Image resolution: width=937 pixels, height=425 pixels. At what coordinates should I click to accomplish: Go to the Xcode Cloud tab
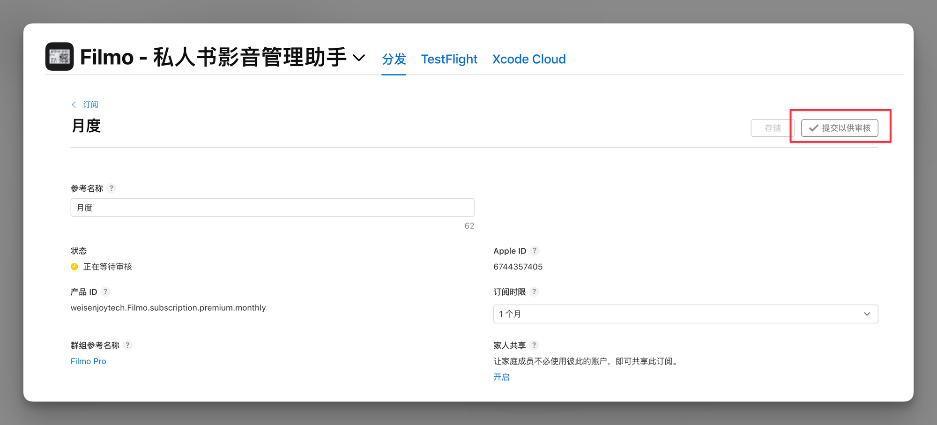pos(529,60)
